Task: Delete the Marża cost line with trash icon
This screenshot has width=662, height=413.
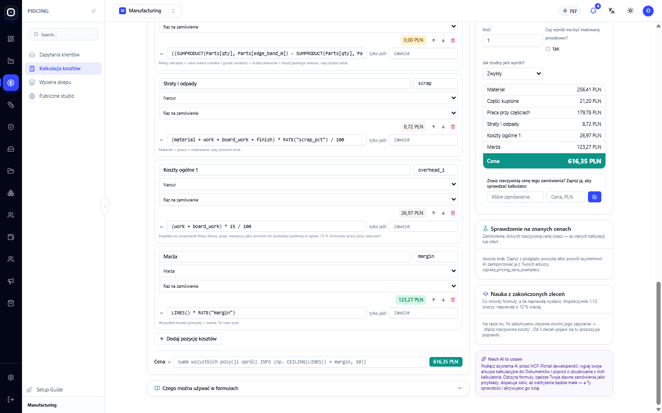Action: click(x=453, y=300)
